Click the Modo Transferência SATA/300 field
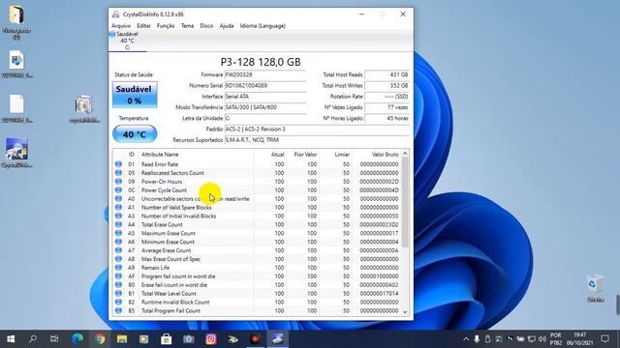 tap(264, 107)
